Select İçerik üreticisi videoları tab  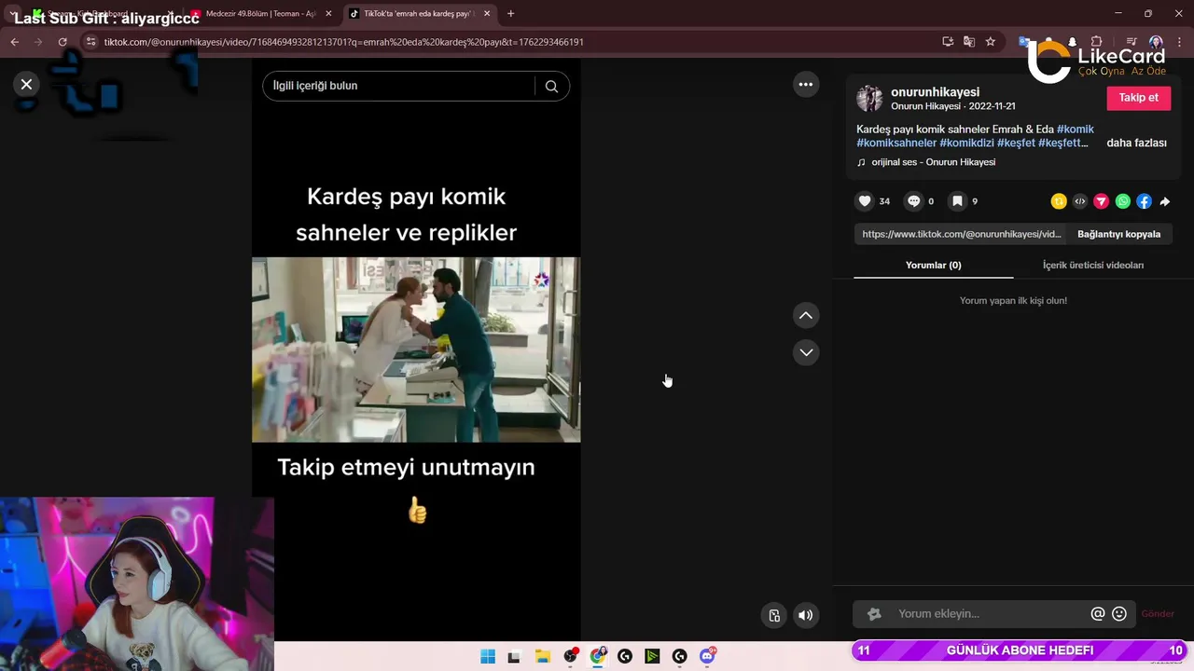point(1092,265)
